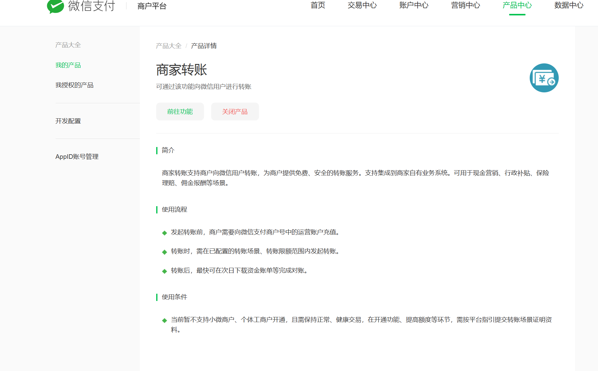Click the 产品大全 breadcrumb link
598x371 pixels.
(169, 46)
